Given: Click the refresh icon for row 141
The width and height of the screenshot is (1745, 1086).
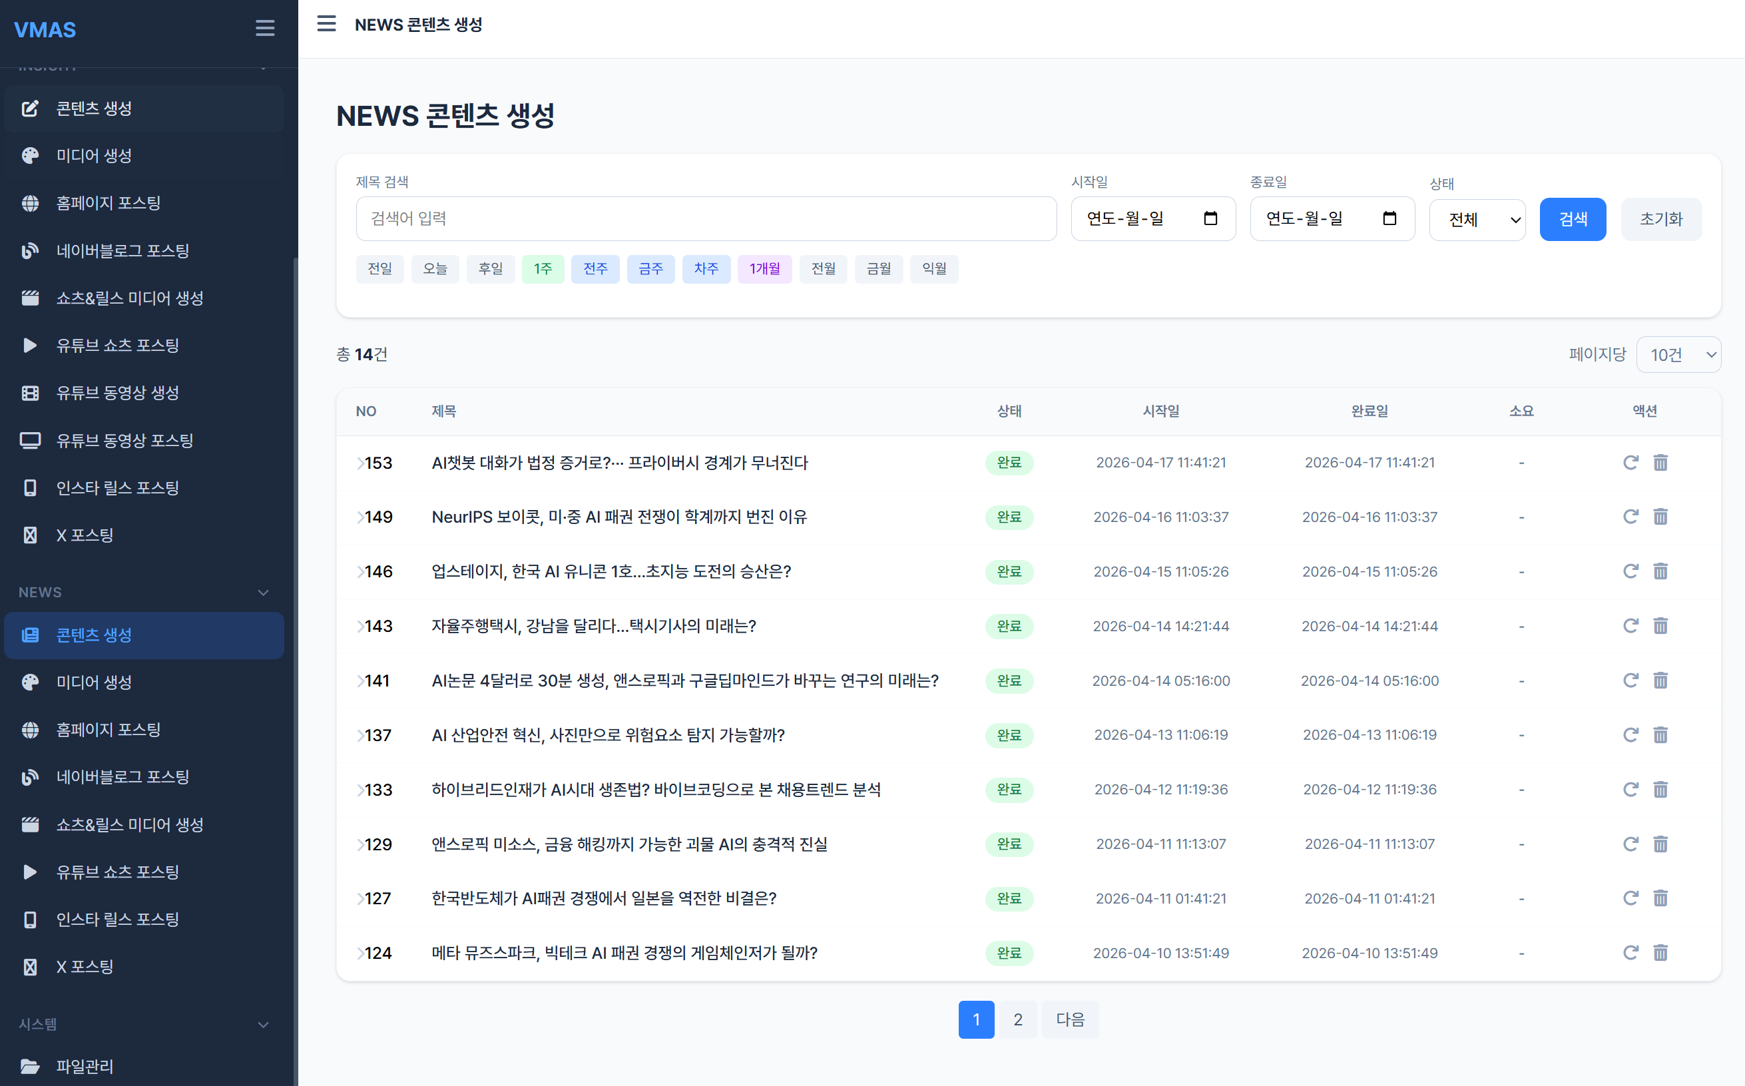Looking at the screenshot, I should point(1630,680).
